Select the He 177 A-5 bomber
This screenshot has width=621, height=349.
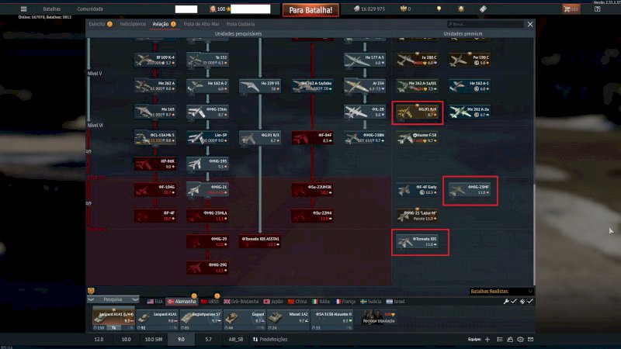pos(365,60)
